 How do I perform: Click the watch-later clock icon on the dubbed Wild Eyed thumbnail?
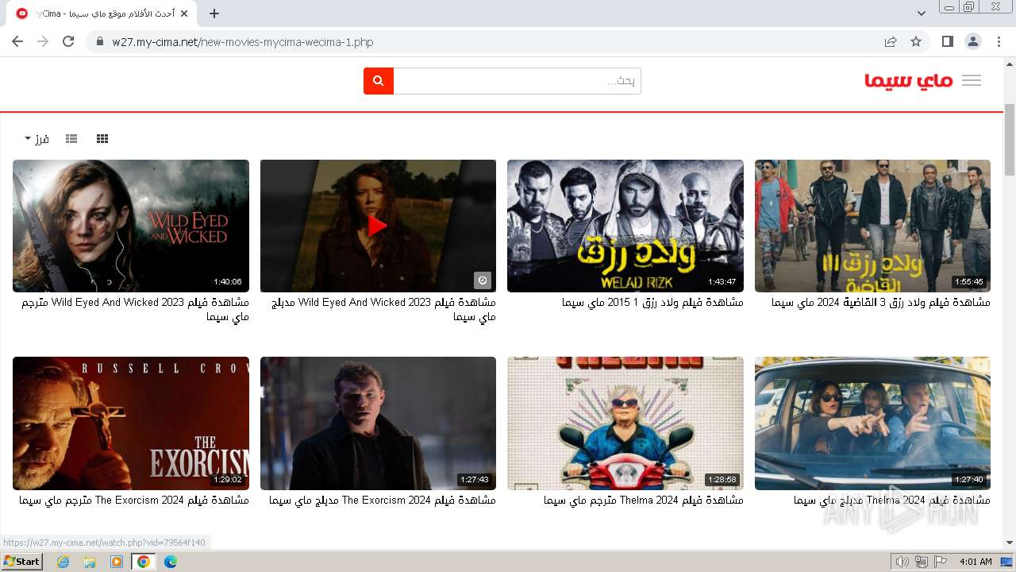[483, 280]
